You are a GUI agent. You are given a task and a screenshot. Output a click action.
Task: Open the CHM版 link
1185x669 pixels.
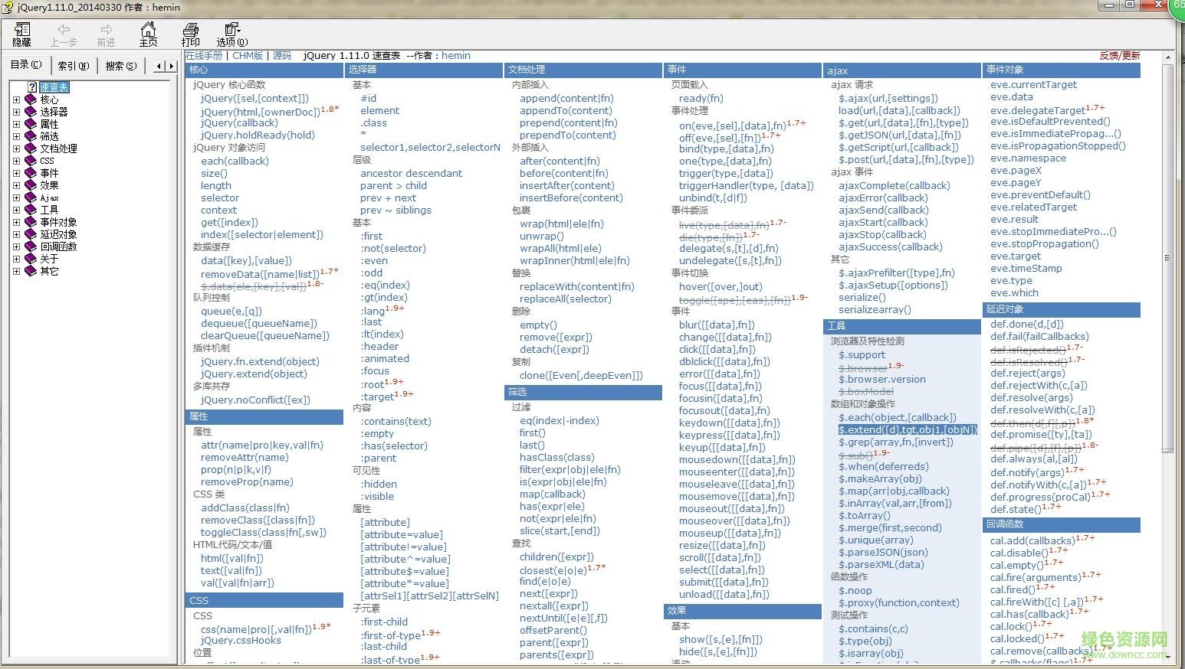248,55
